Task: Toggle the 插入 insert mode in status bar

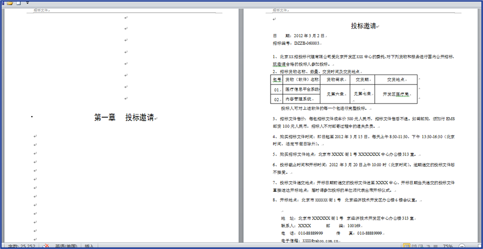Action: [x=89, y=246]
